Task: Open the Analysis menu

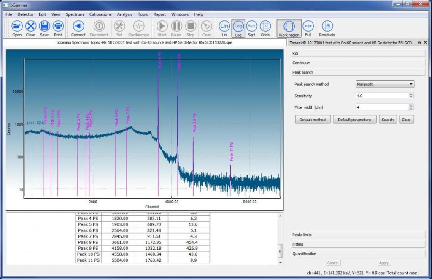Action: (x=124, y=14)
